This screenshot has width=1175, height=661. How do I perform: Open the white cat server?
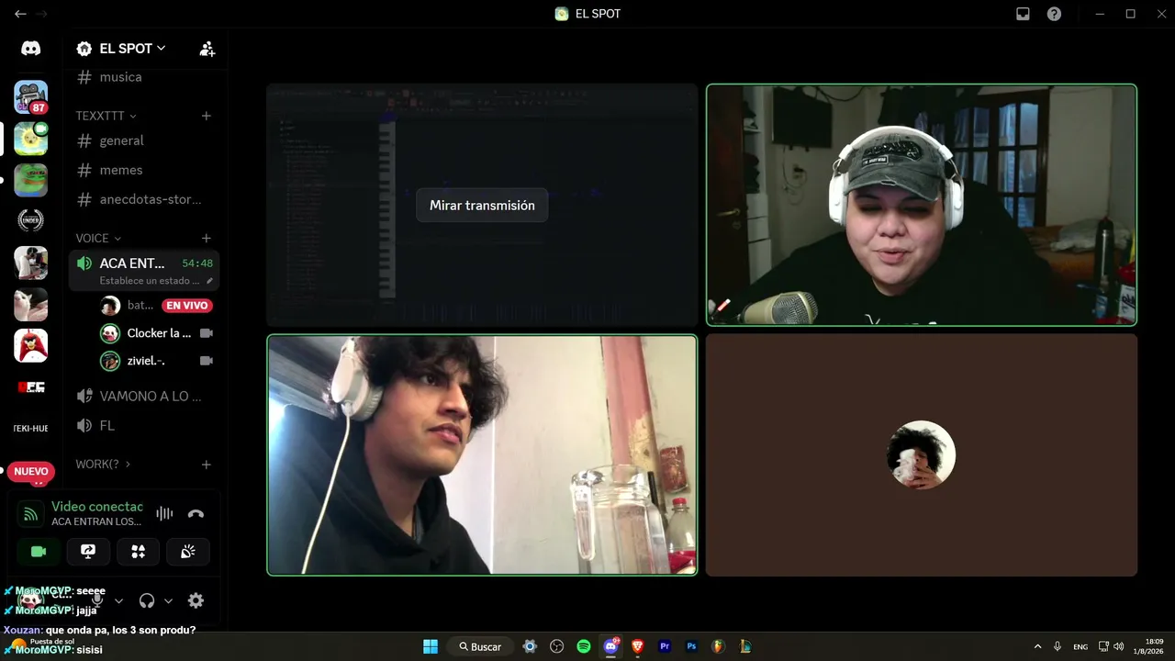(x=31, y=304)
